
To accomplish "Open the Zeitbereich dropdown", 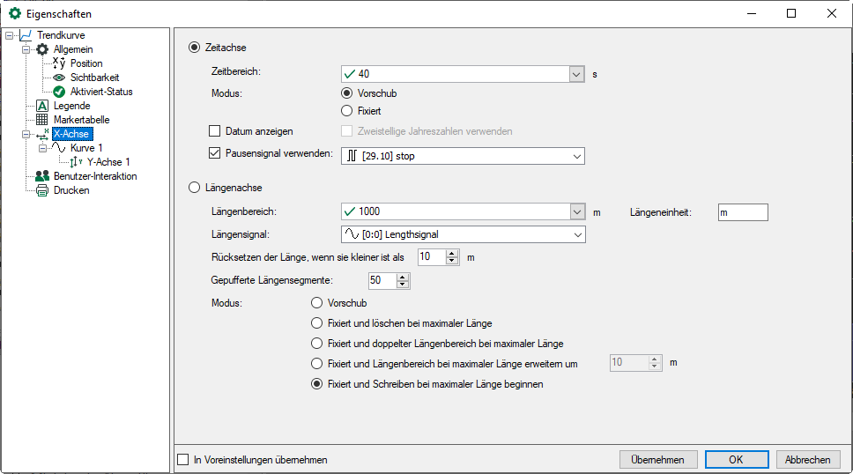I will (577, 75).
